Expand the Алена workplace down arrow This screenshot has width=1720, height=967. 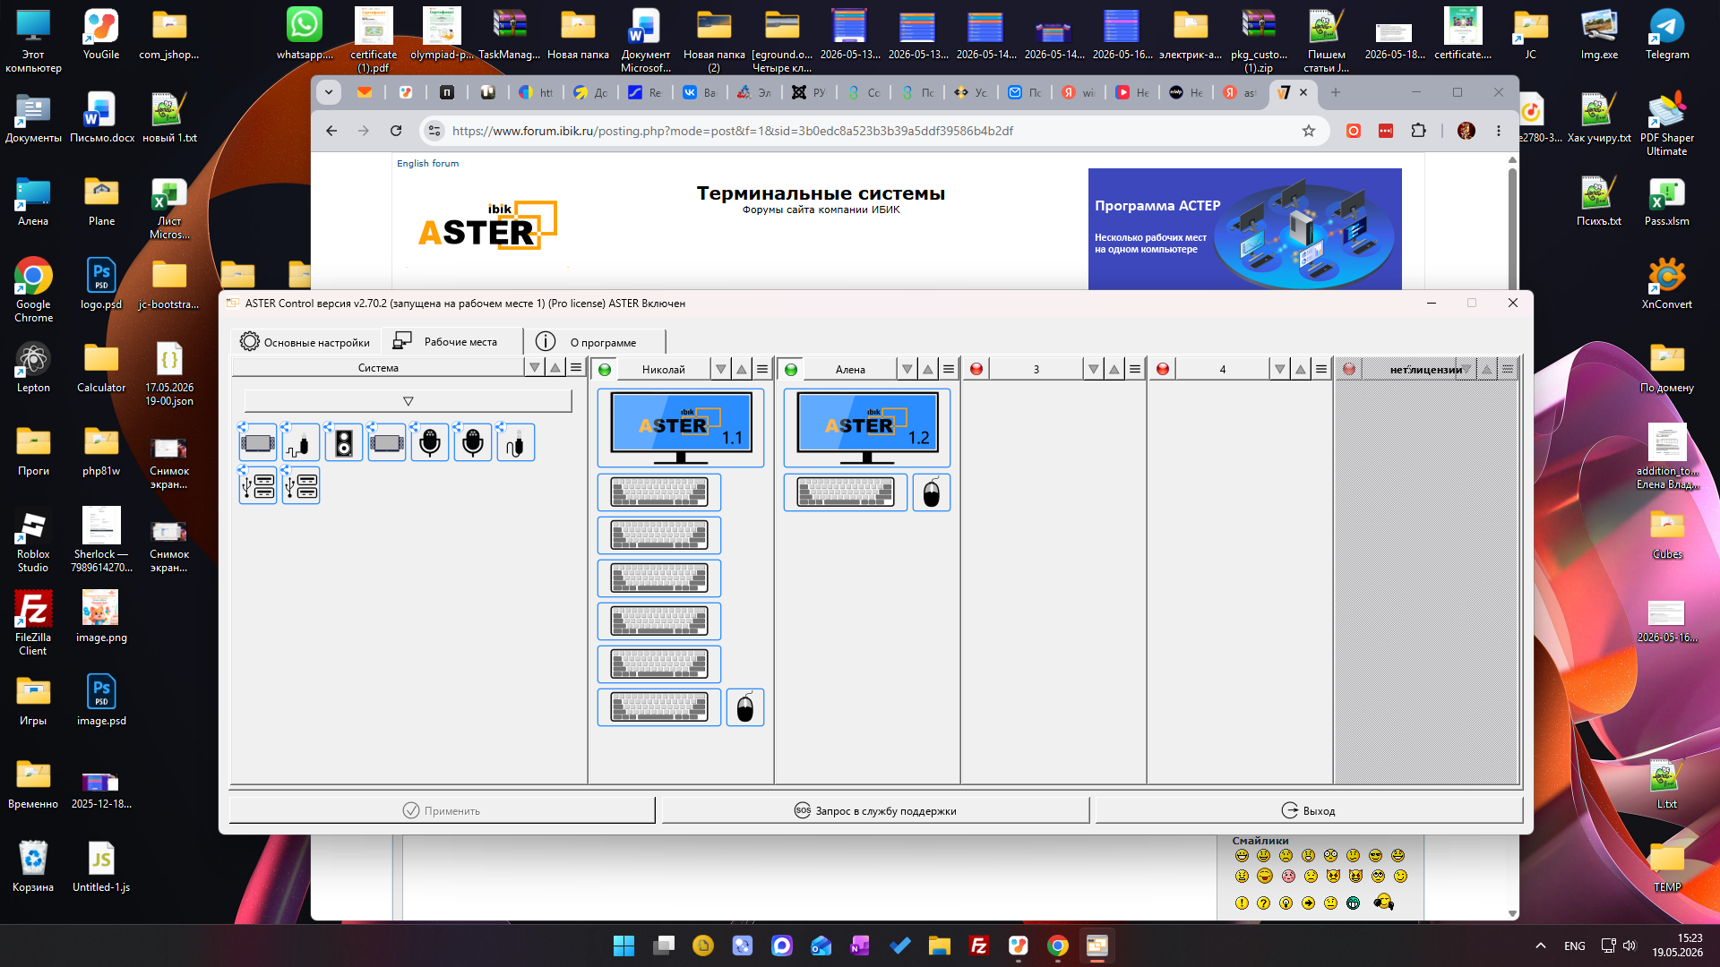(x=907, y=369)
